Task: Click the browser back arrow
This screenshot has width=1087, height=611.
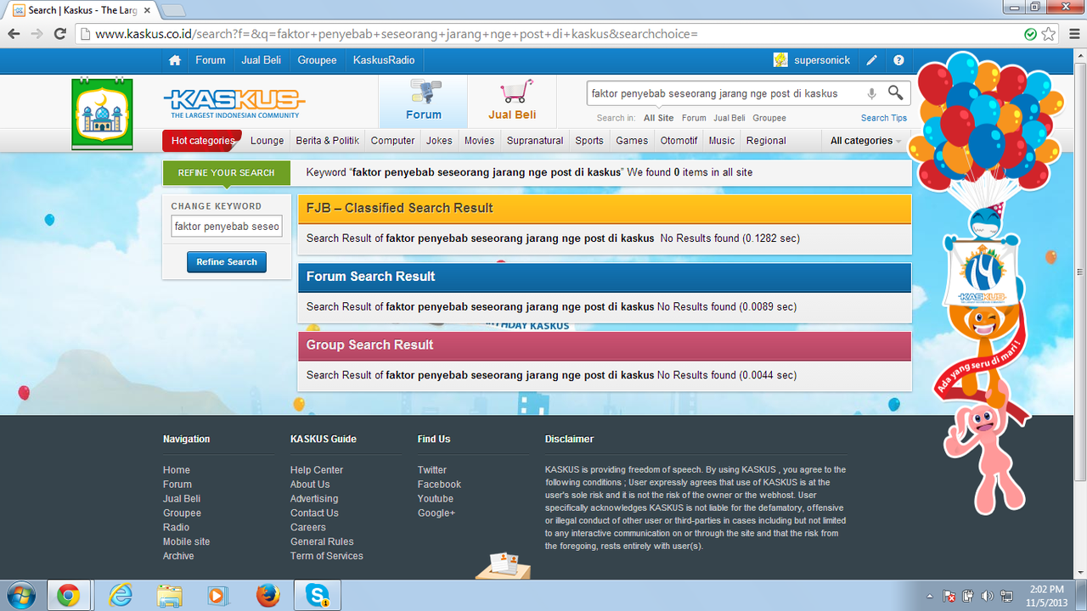Action: [14, 34]
